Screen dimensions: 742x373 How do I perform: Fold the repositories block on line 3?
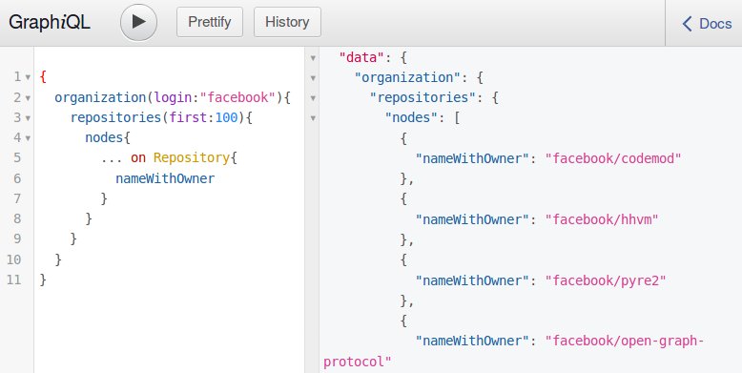[28, 118]
